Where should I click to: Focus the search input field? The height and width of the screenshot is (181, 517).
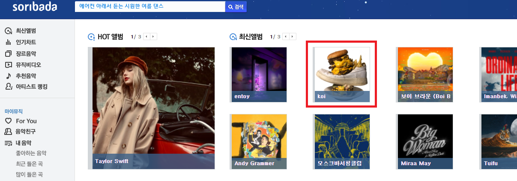[150, 7]
